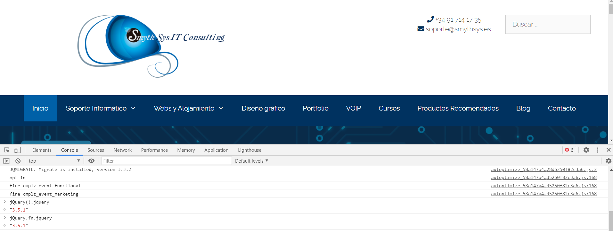Viewport: 613px width, 231px height.
Task: Show the console sidebar panel
Action: (6, 161)
